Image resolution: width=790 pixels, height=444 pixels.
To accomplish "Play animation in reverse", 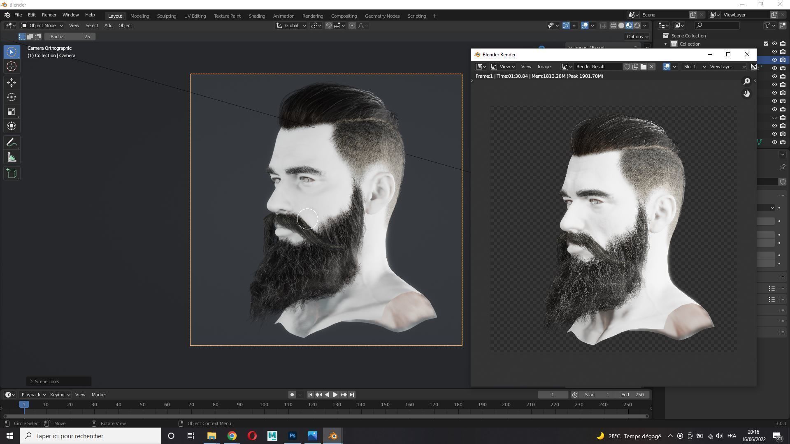I will point(327,395).
